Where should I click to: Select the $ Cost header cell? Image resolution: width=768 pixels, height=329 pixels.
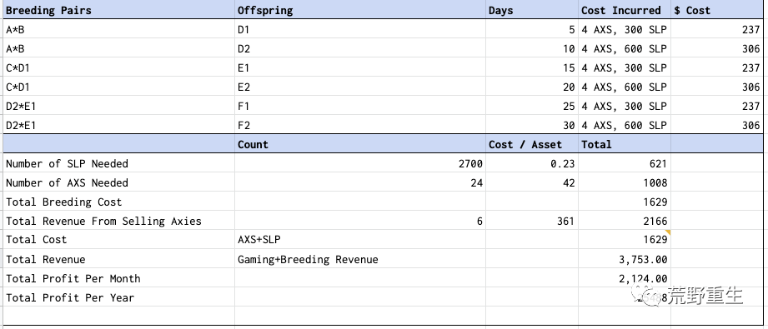click(x=716, y=10)
